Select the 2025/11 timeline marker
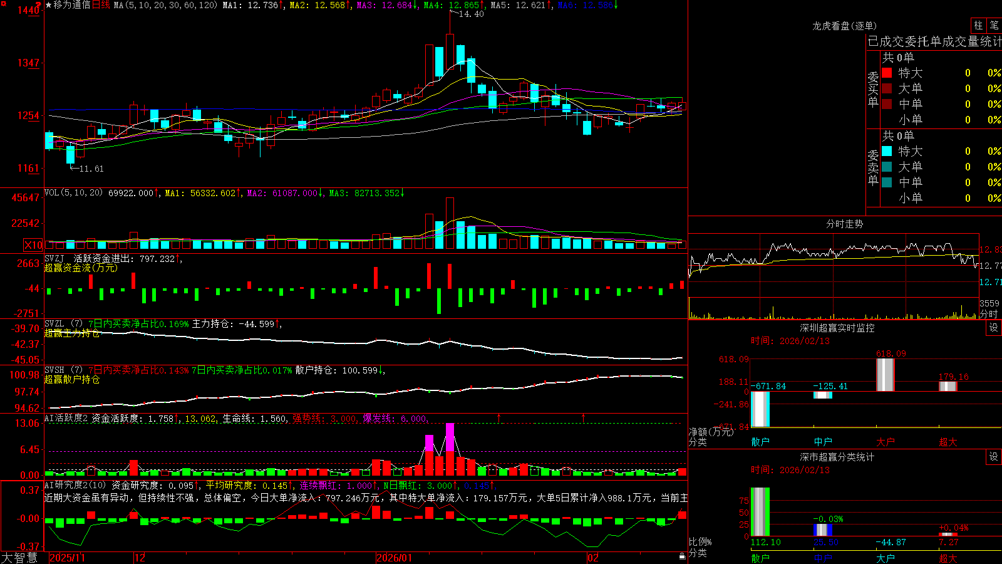This screenshot has width=1002, height=564. click(x=67, y=558)
